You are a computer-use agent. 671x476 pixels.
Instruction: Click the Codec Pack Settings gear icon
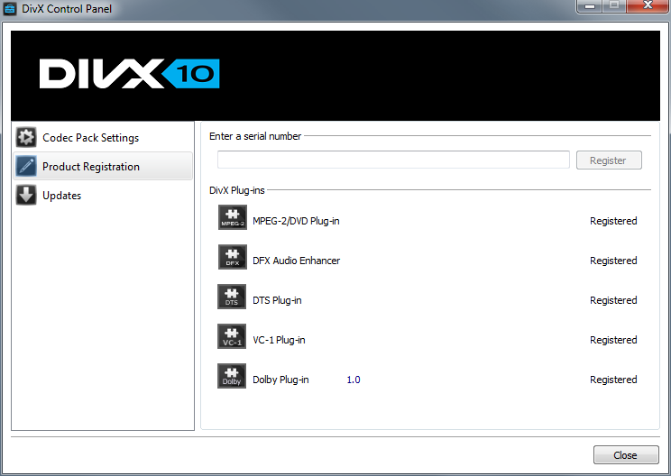pos(26,138)
